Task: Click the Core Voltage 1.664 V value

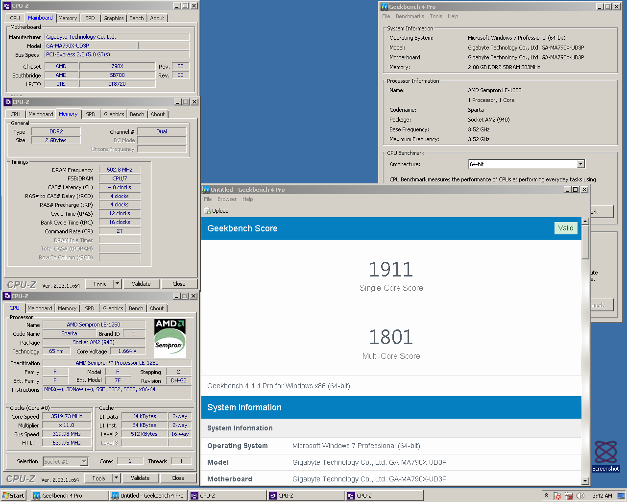Action: click(127, 351)
